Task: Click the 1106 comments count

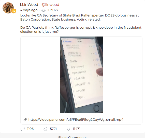Action: point(30,129)
